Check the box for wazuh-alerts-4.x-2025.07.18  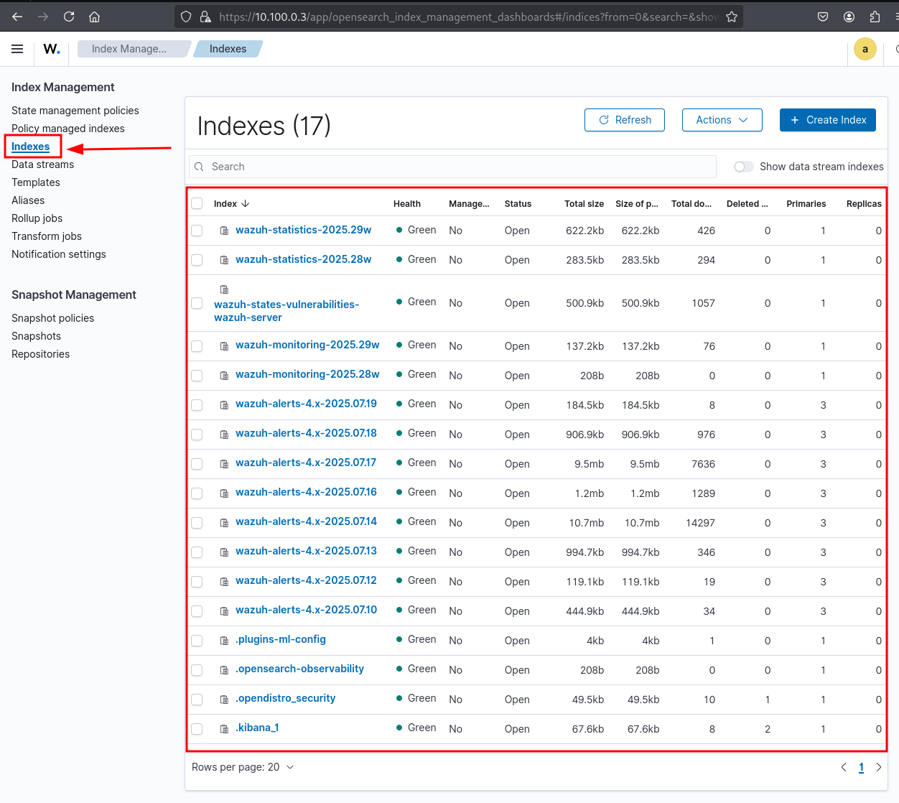click(197, 435)
